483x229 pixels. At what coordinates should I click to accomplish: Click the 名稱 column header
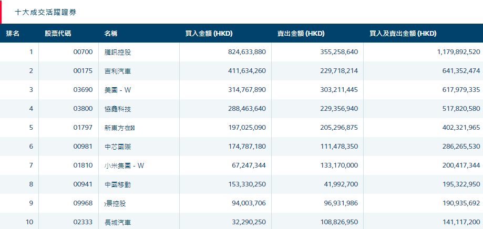tap(111, 34)
